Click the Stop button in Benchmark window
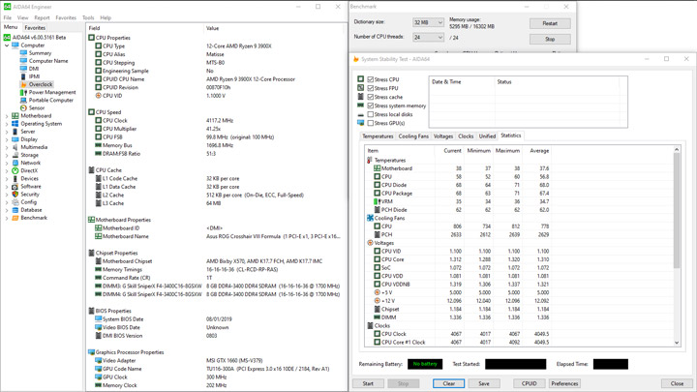Viewport: 697px width, 392px height. pos(550,39)
